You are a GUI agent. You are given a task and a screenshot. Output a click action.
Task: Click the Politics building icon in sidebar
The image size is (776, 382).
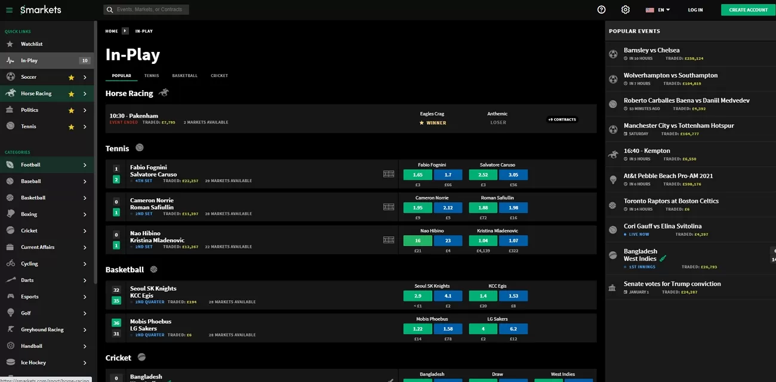point(10,110)
